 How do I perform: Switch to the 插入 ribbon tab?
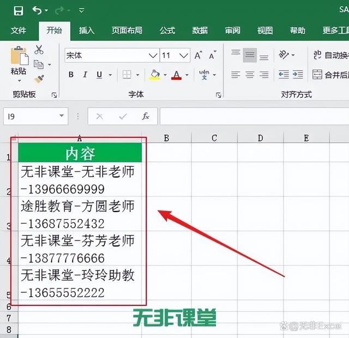pyautogui.click(x=87, y=31)
